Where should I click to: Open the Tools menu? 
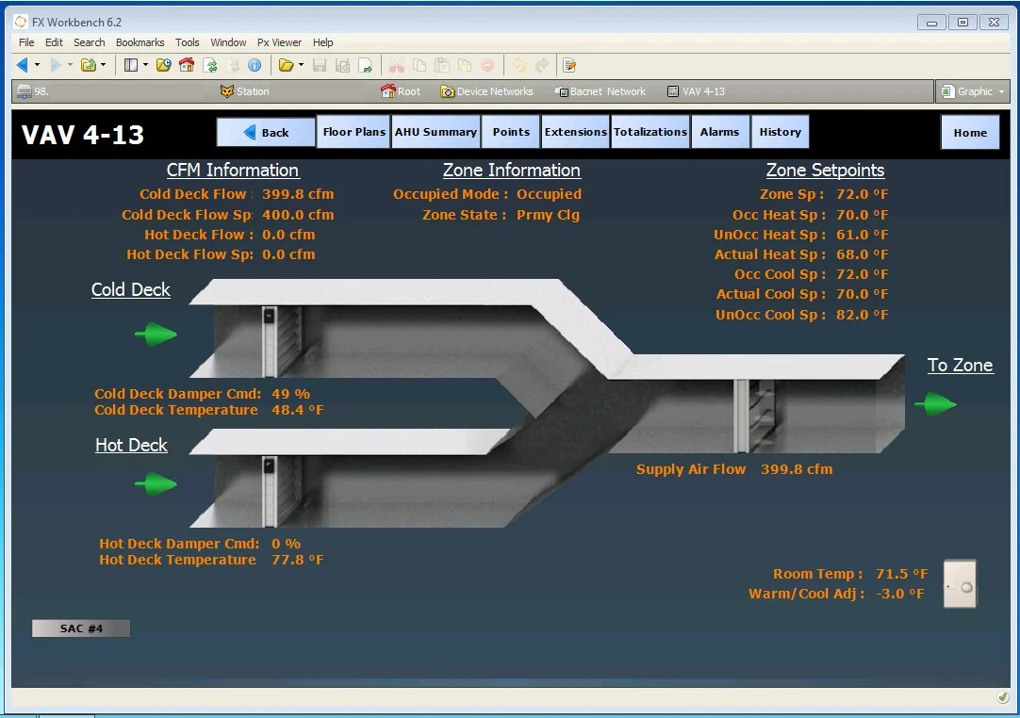187,42
